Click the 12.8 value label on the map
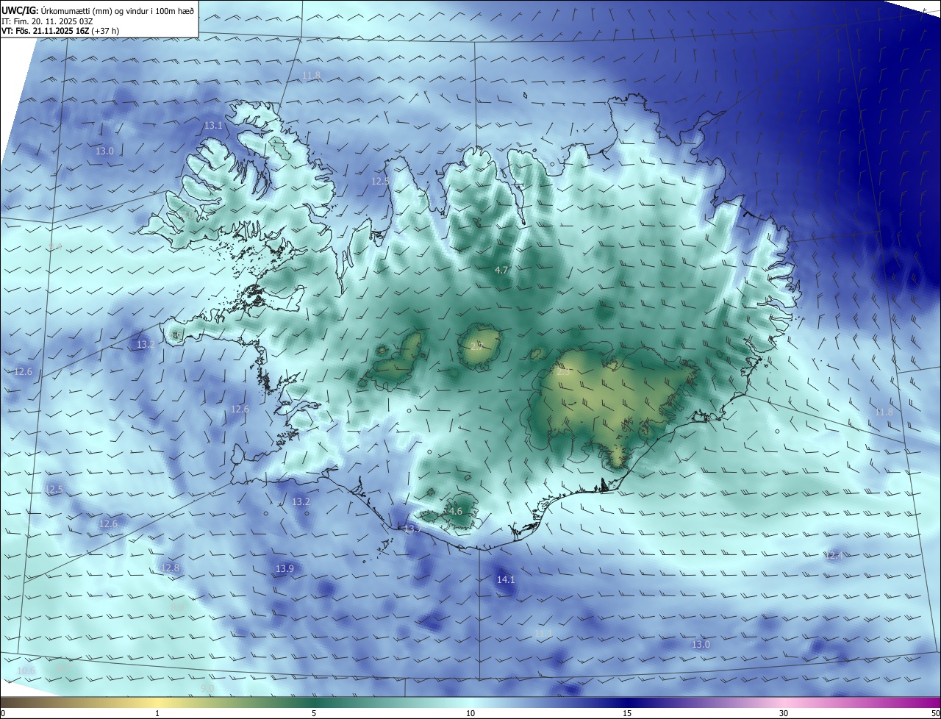941x719 pixels. [170, 568]
